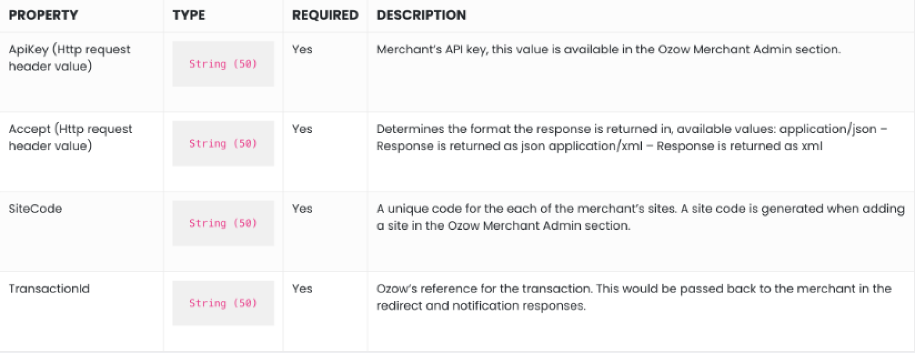Screen dimensions: 915x353
Task: Click the Yes value in ApiKey row
Action: coord(303,49)
